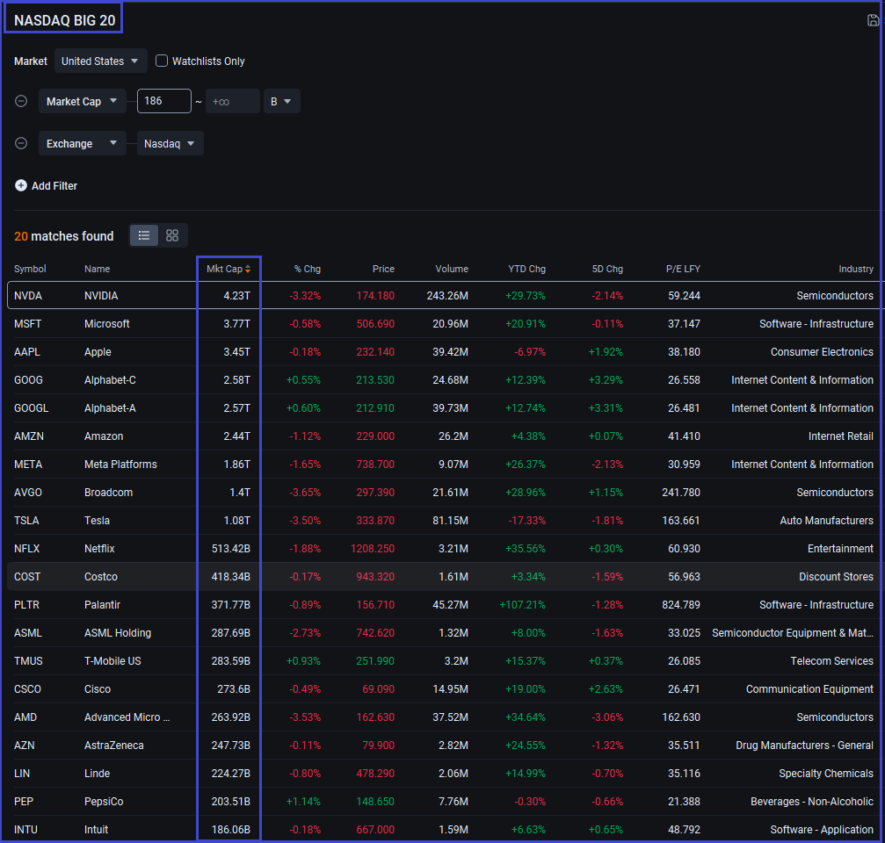This screenshot has width=885, height=843.
Task: Switch to grid view layout
Action: tap(172, 235)
